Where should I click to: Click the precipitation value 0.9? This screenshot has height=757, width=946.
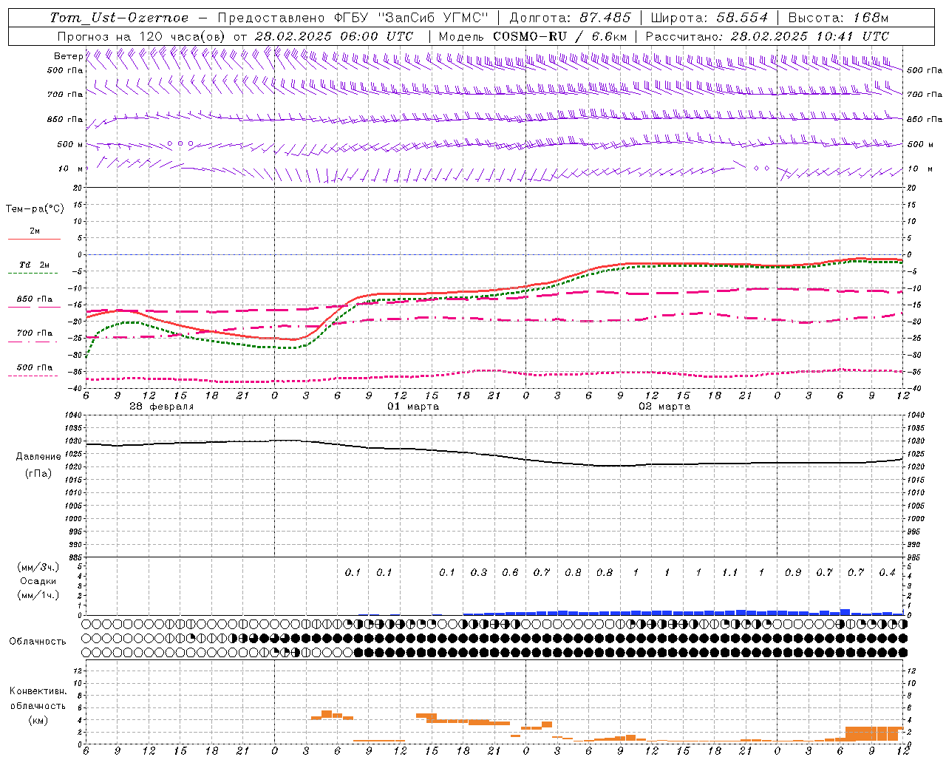point(793,573)
